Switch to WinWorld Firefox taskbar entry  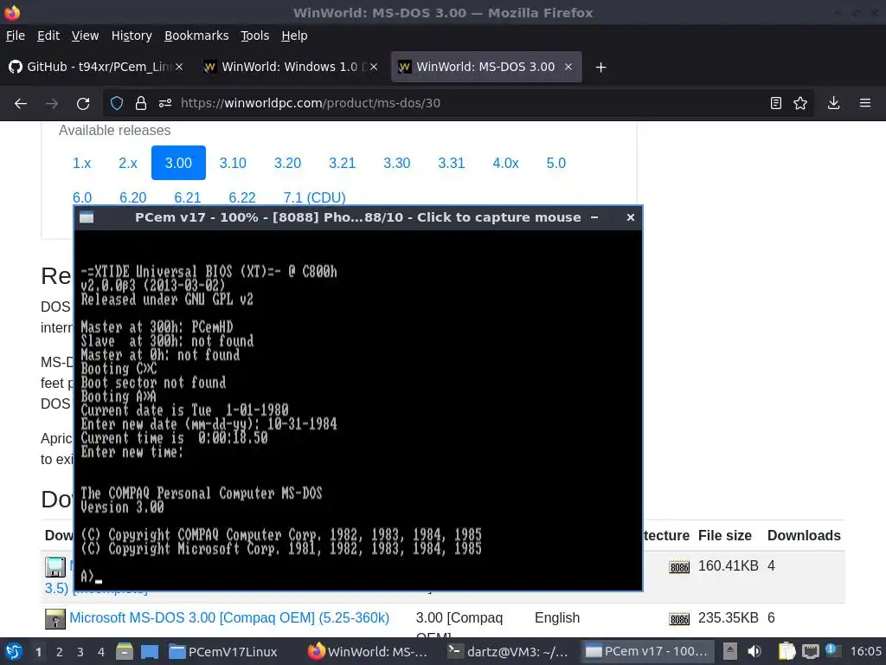coord(369,651)
